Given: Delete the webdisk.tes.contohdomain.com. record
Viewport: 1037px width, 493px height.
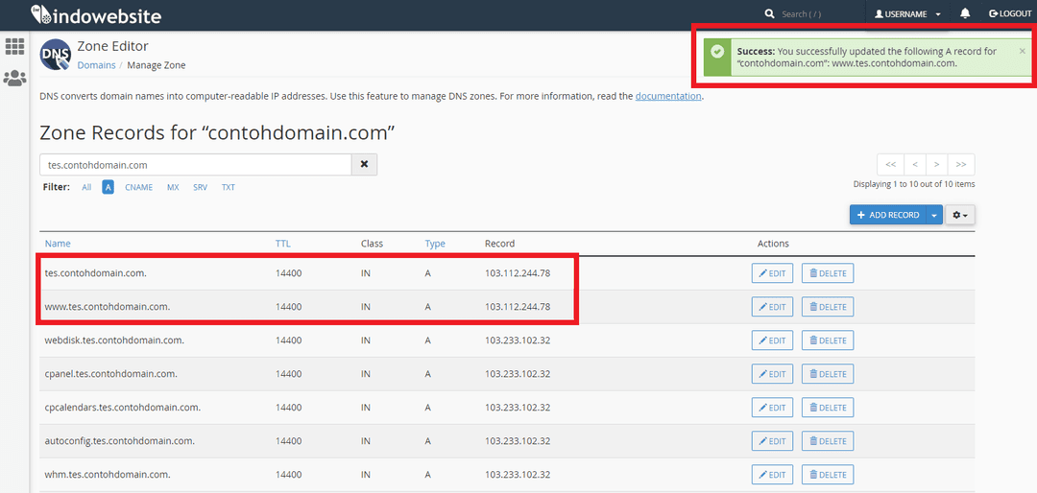Looking at the screenshot, I should [828, 340].
